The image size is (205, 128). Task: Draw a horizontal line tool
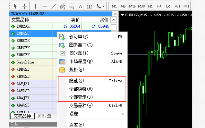(x=45, y=6)
